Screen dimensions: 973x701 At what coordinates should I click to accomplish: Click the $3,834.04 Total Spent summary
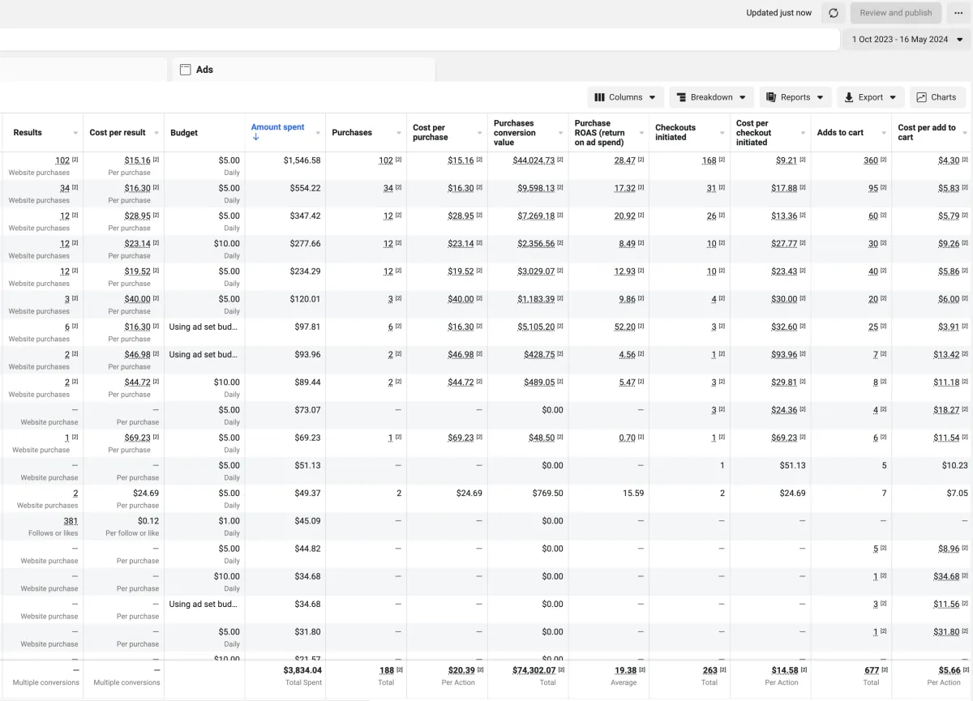tap(302, 670)
